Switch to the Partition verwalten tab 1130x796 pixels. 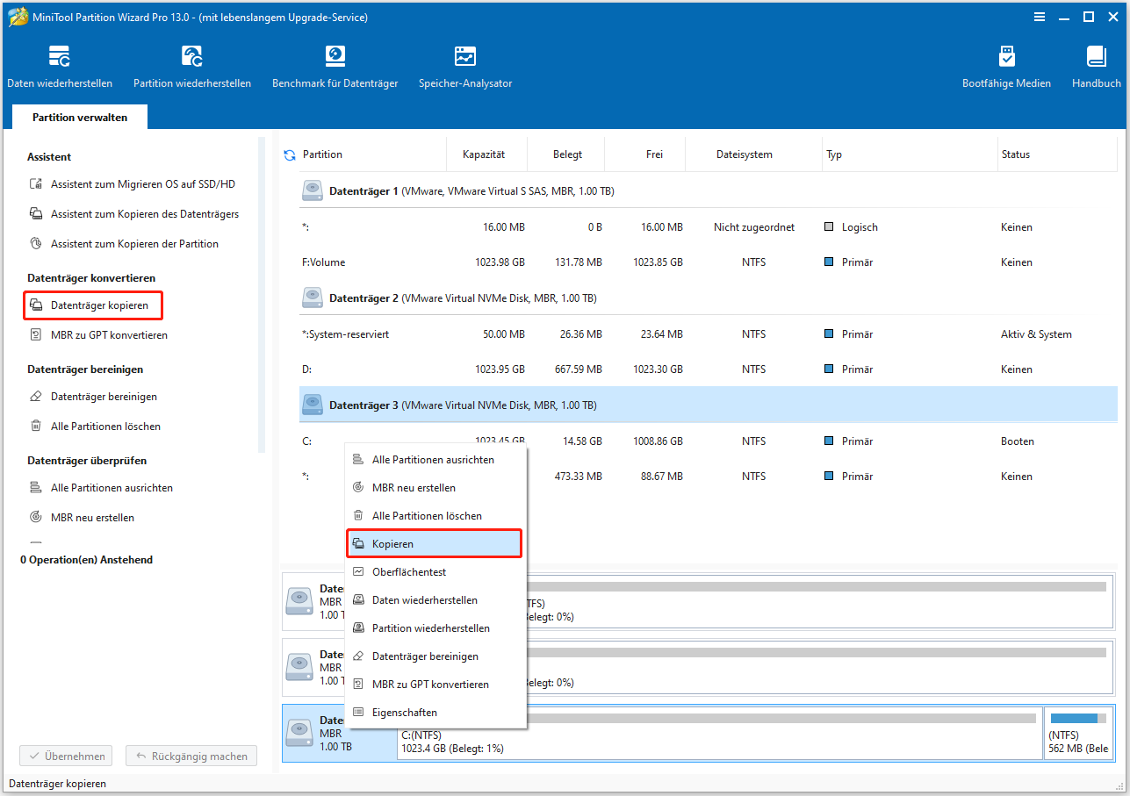pos(79,116)
